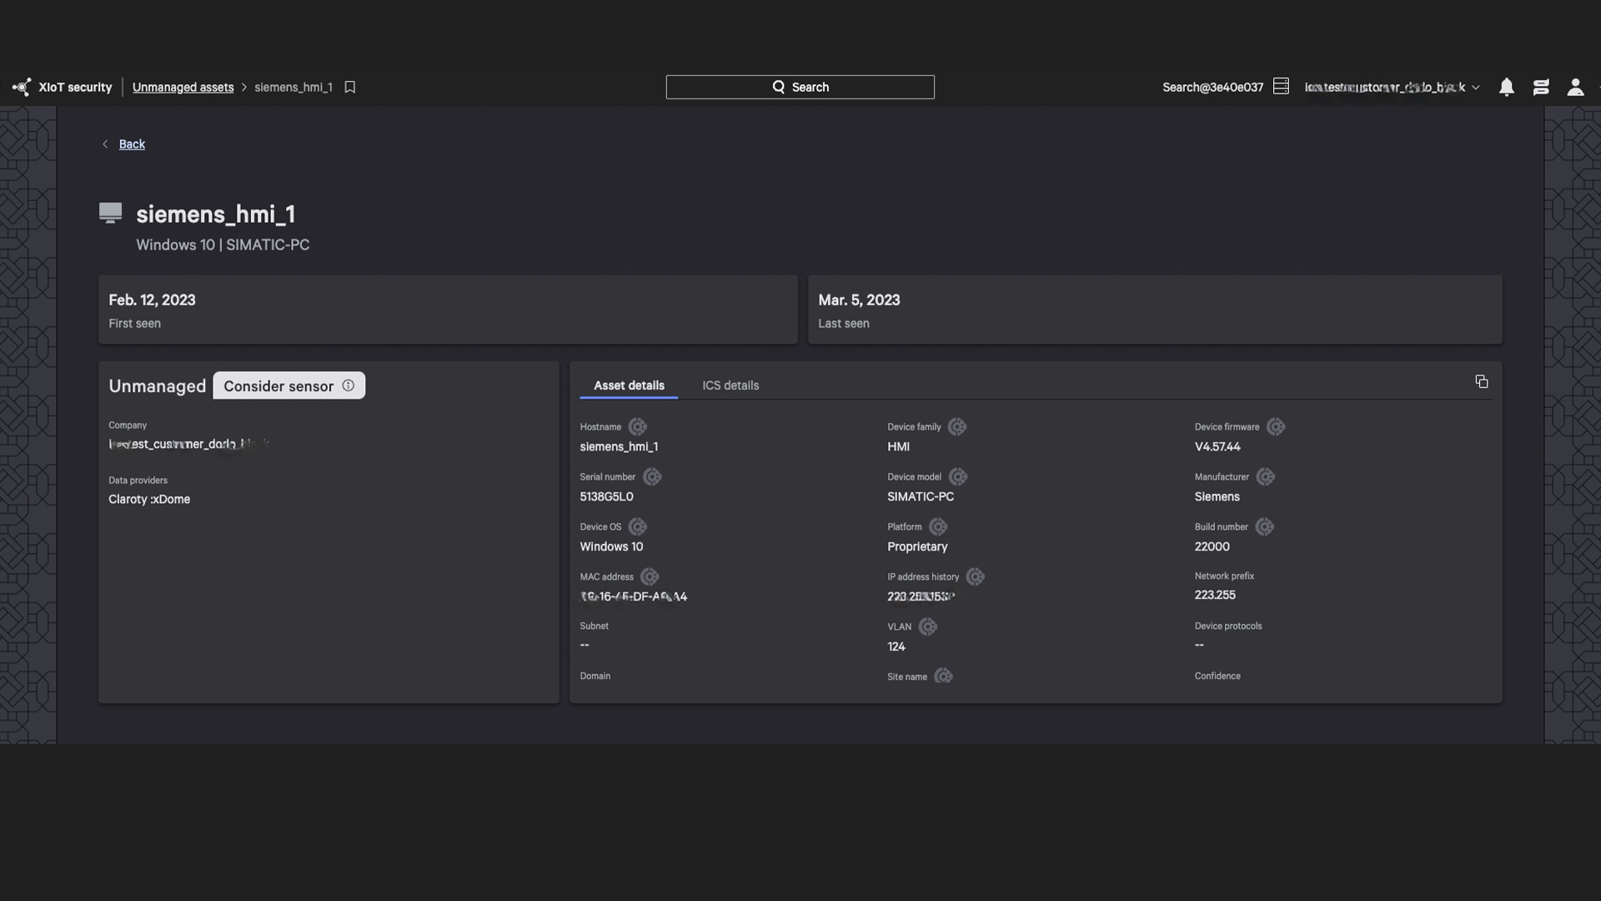Switch to the ICS details tab
This screenshot has height=901, width=1601.
tap(730, 385)
